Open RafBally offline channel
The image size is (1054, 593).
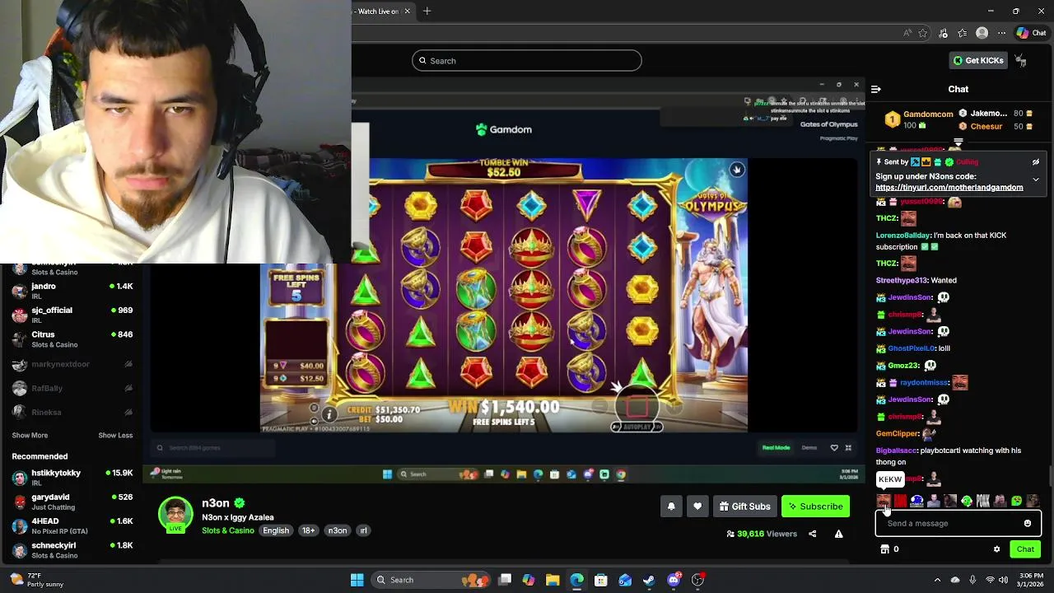pyautogui.click(x=72, y=388)
